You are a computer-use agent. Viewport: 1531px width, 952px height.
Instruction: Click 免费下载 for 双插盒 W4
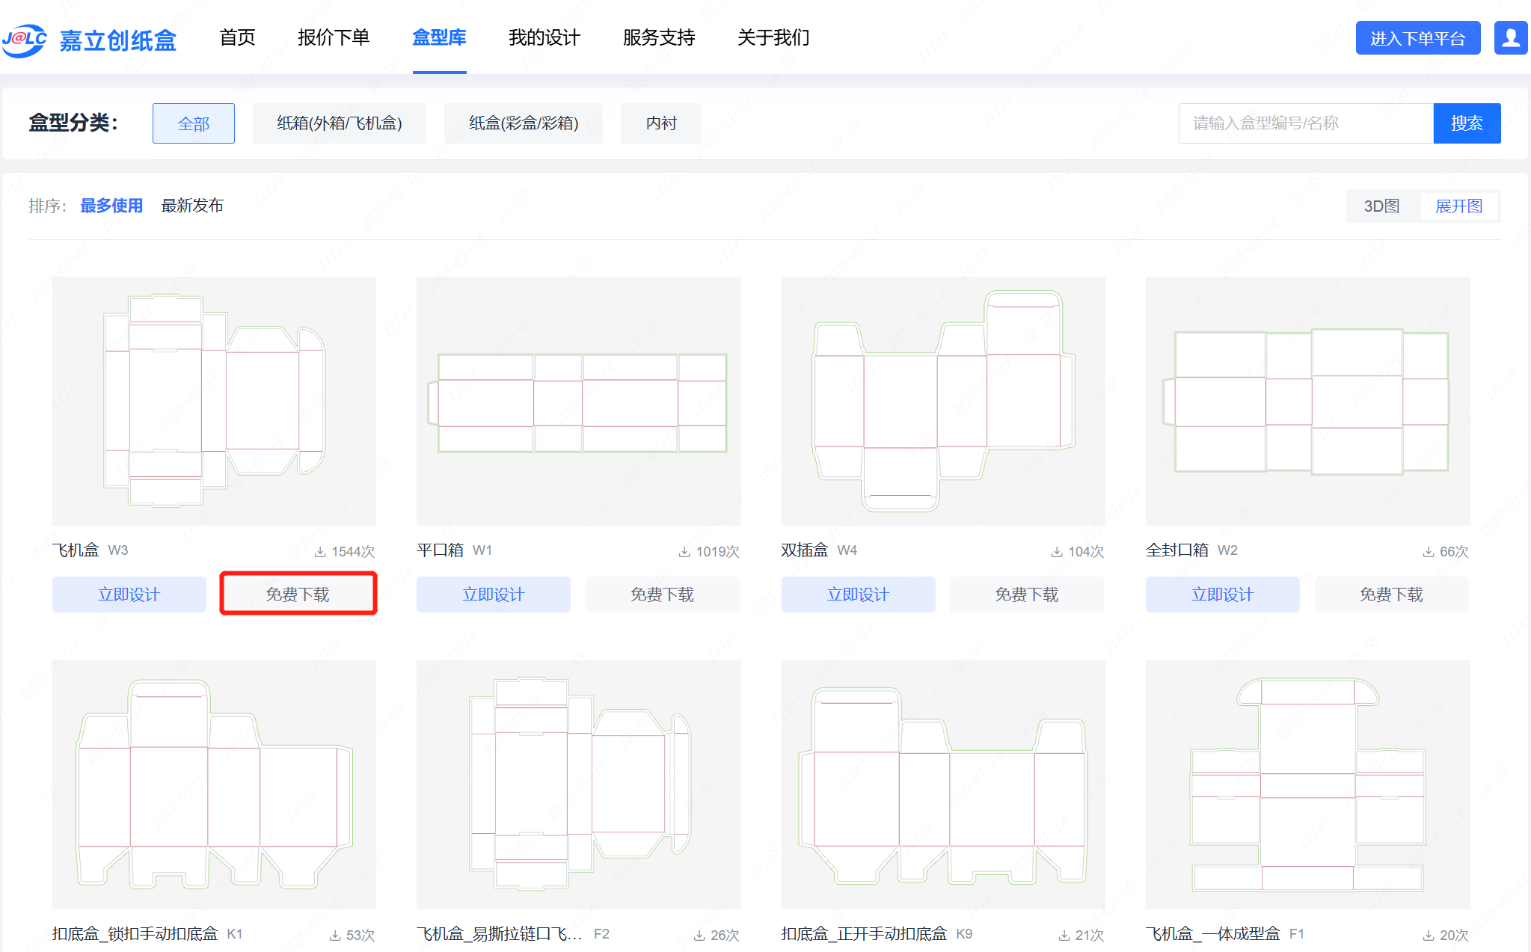[x=1027, y=595]
